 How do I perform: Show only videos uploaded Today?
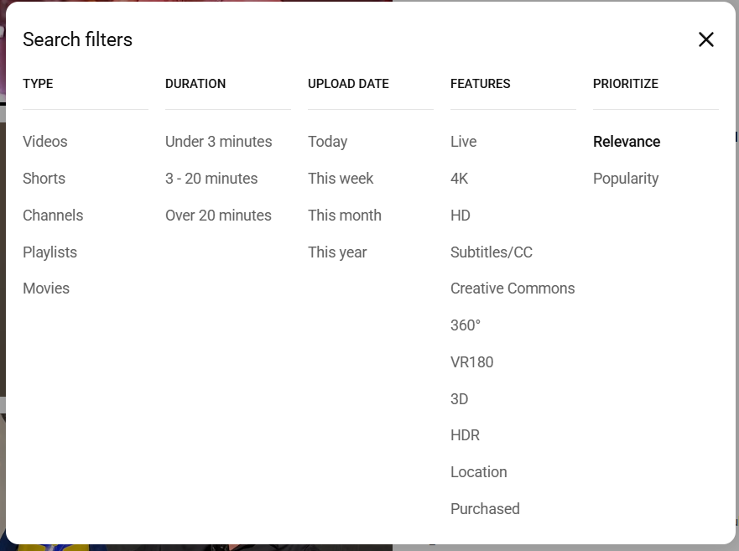327,142
